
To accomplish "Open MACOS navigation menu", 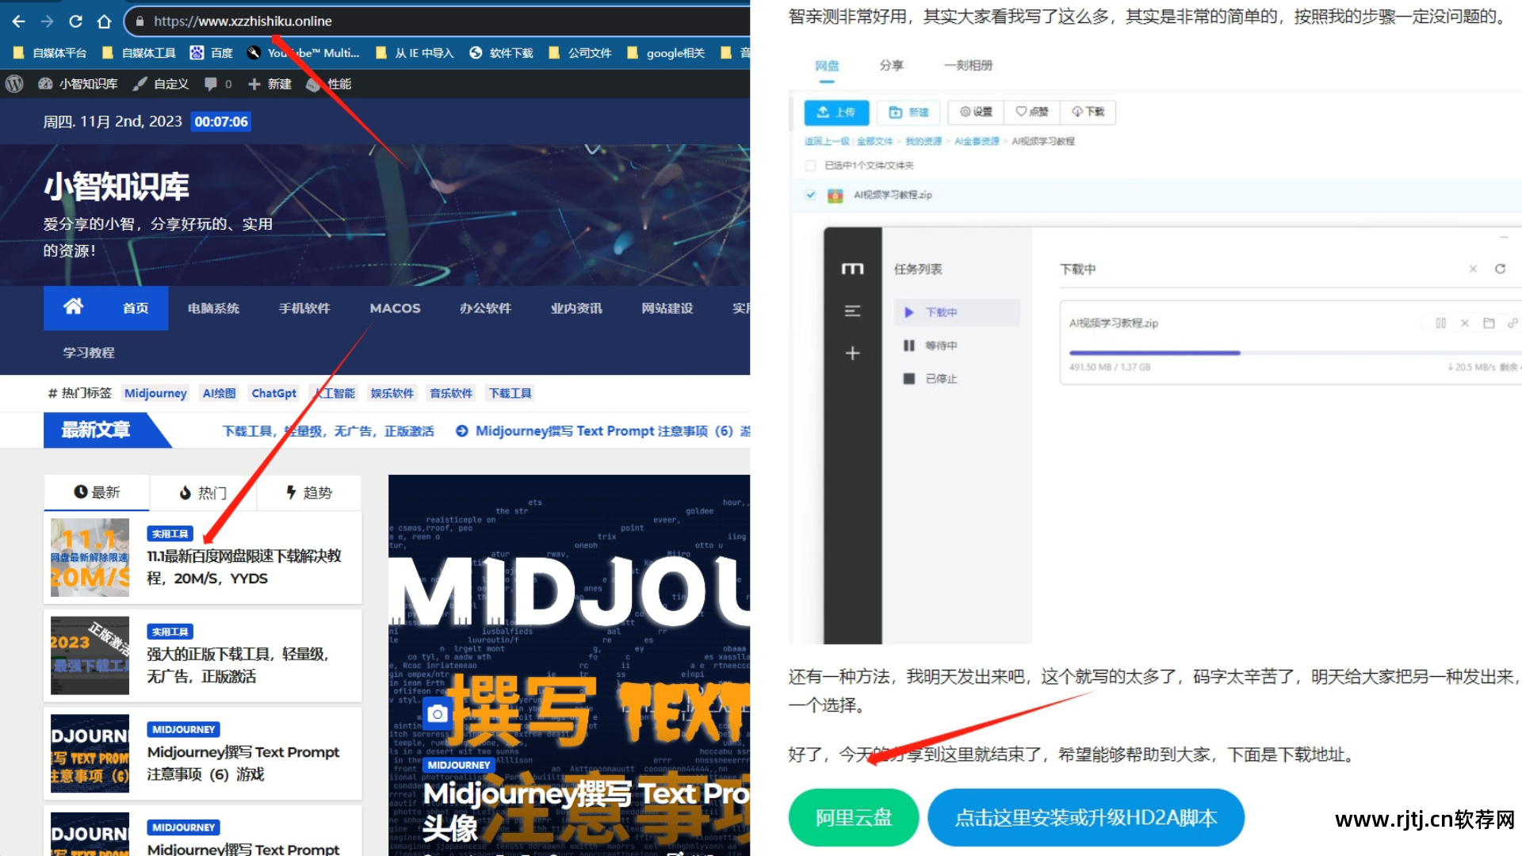I will pos(395,308).
